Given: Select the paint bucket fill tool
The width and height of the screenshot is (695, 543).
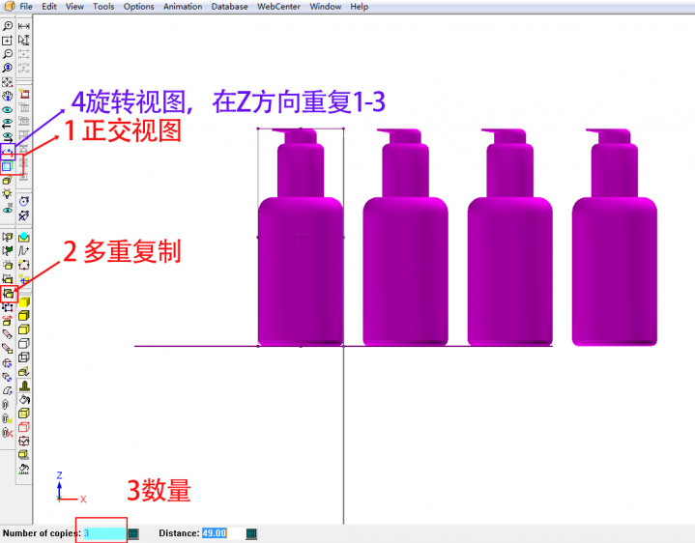Looking at the screenshot, I should click(x=24, y=399).
